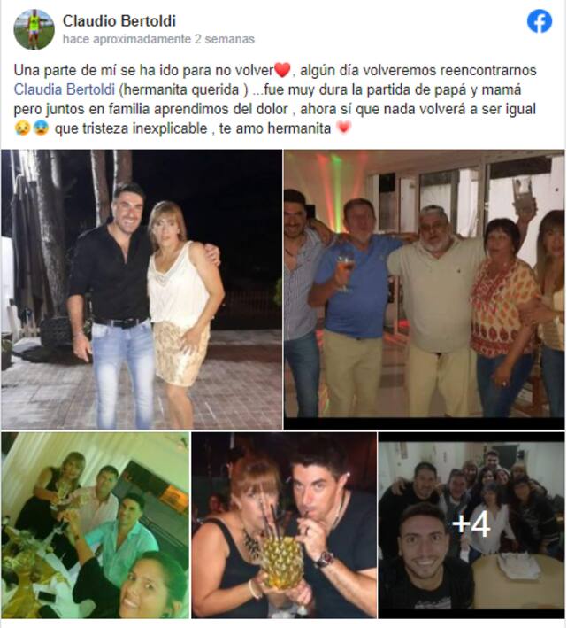Screen dimensions: 575x628
Task: Click the heart emoji after 'hermanita'
Action: pyautogui.click(x=344, y=128)
